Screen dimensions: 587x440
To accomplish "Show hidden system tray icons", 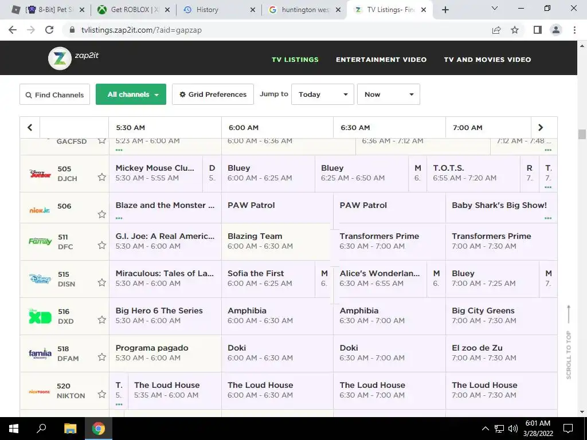I will tap(485, 429).
